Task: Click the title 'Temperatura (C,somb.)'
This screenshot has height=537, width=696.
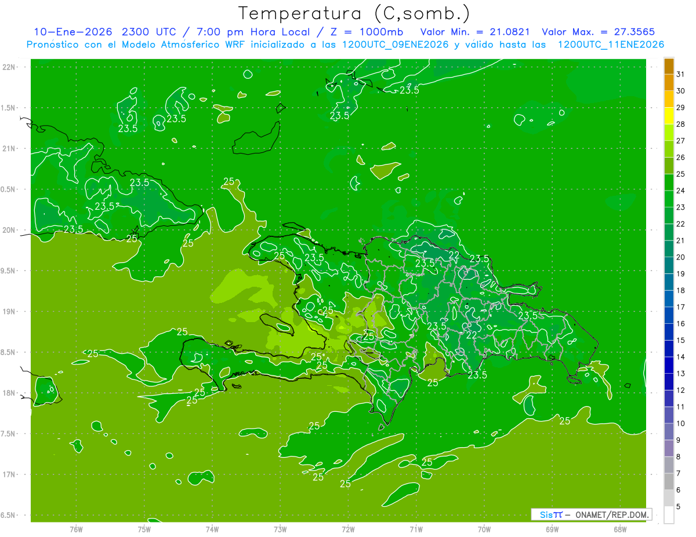Action: pos(354,13)
